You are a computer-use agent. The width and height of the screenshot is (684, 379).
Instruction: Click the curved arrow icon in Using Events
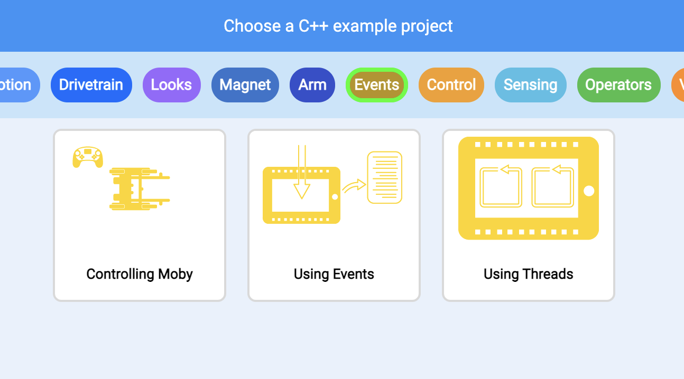click(354, 186)
